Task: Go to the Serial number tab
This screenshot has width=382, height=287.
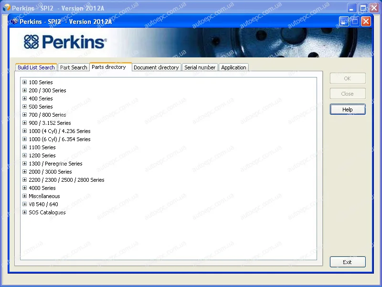Action: 200,67
